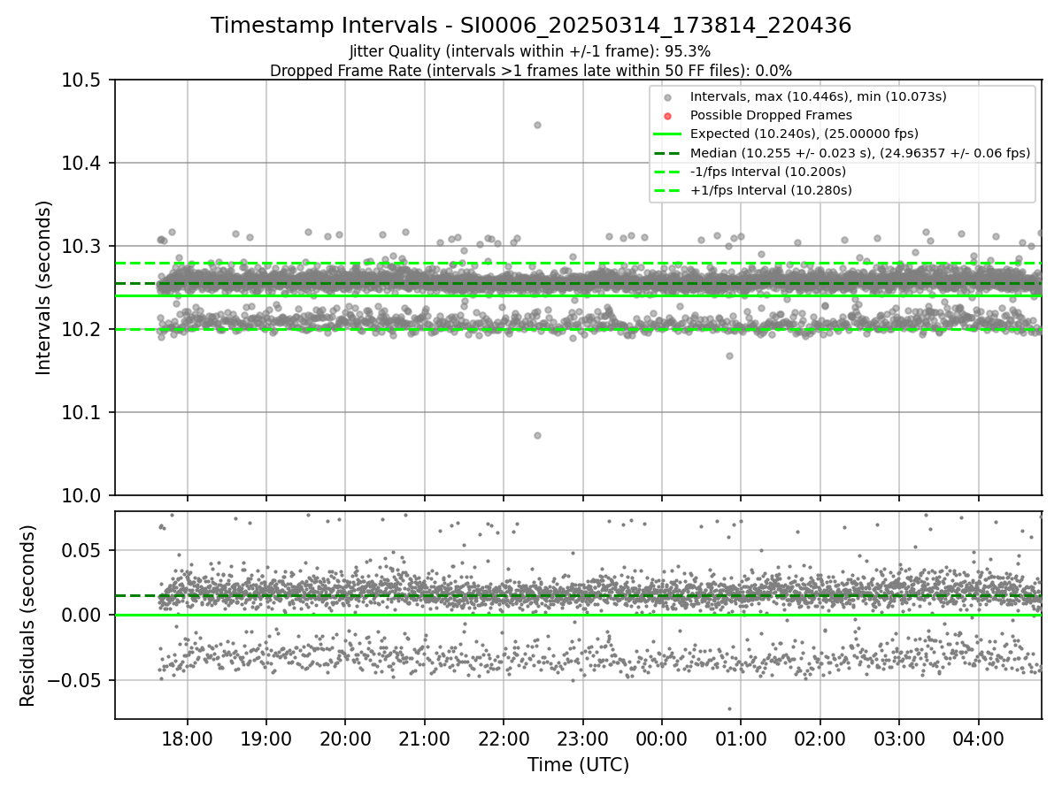Click the outlier point near 10.446 seconds
This screenshot has height=796, width=1062.
click(537, 125)
